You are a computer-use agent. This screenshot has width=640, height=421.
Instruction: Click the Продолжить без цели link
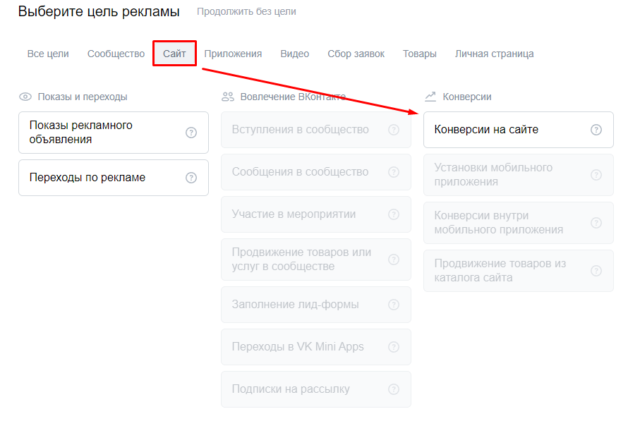(246, 11)
